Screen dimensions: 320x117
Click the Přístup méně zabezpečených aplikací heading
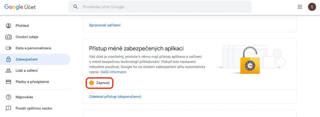coord(136,48)
